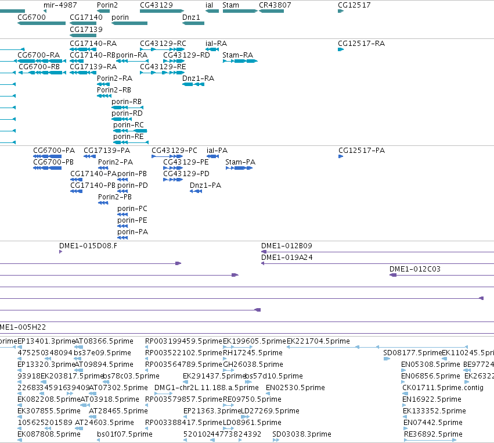Select the Dnz1 gene label
The image size is (494, 443).
[191, 17]
